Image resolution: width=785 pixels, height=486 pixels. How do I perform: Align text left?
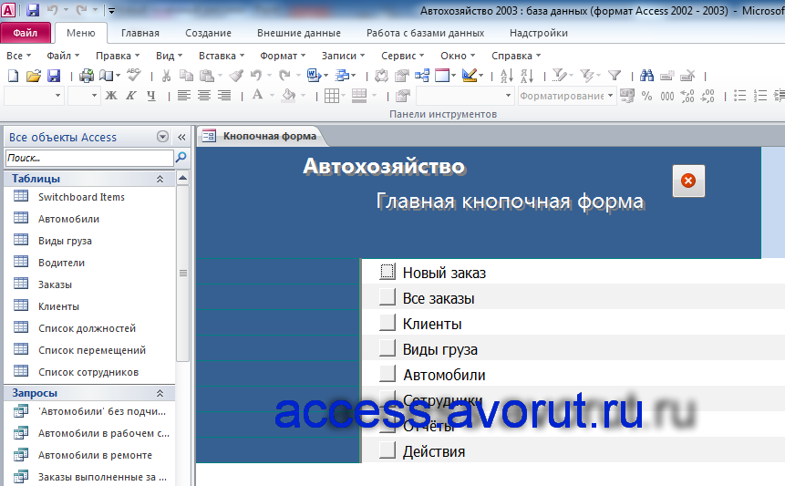pos(184,95)
